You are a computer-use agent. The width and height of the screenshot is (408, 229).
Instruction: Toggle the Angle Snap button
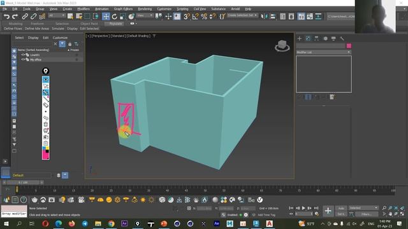195,17
